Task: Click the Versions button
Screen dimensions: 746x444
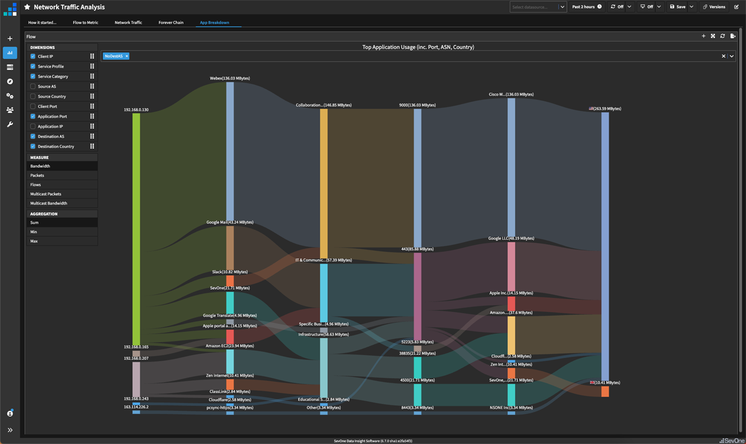Action: 714,7
